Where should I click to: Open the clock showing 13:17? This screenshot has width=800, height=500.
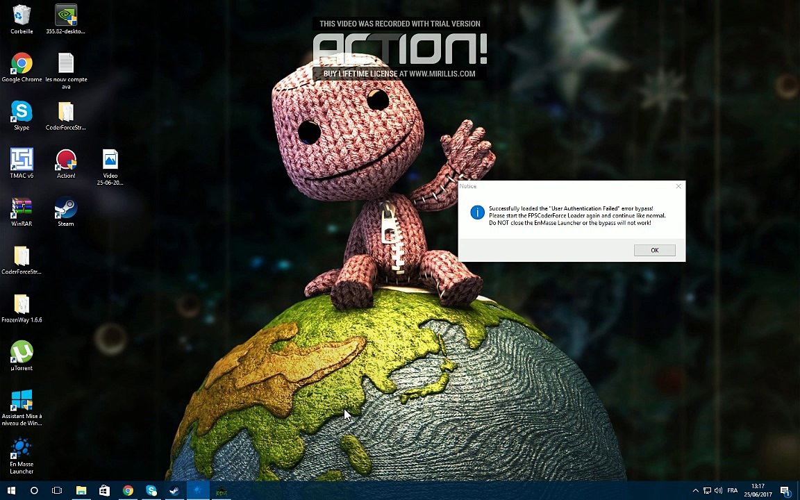(x=758, y=490)
